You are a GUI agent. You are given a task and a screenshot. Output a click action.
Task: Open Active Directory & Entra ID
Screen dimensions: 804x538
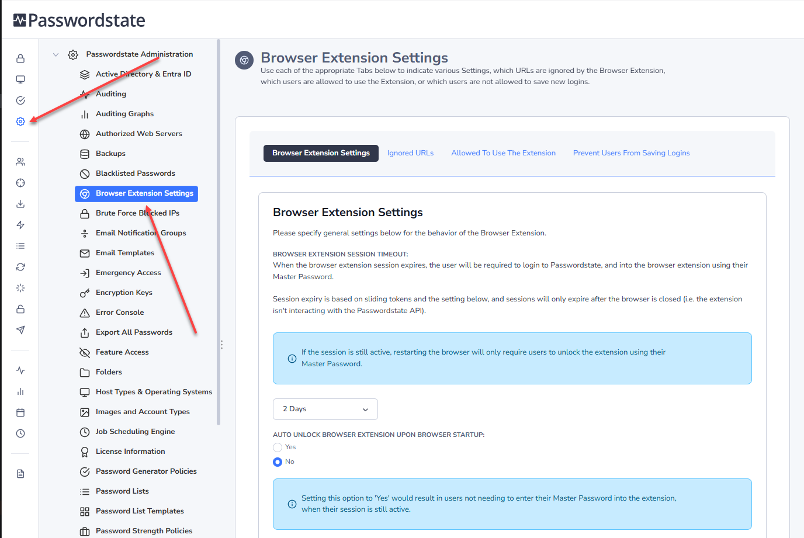143,74
